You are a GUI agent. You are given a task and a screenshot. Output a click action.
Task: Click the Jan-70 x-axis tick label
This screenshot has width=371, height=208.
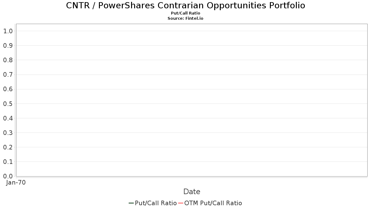click(x=16, y=182)
